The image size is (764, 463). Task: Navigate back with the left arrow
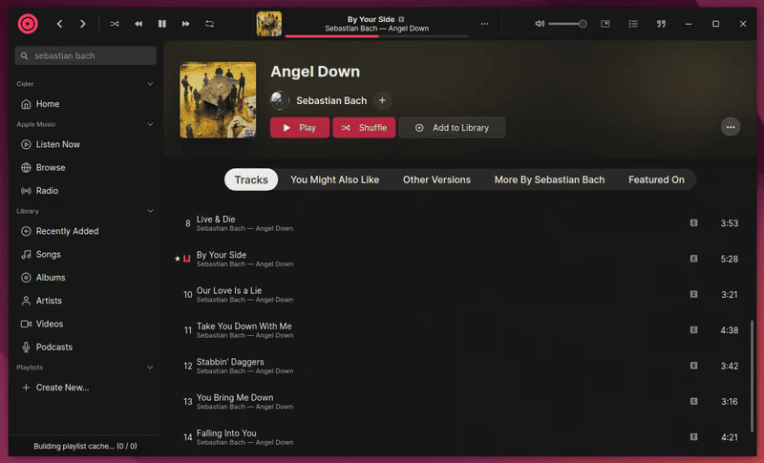(x=59, y=23)
